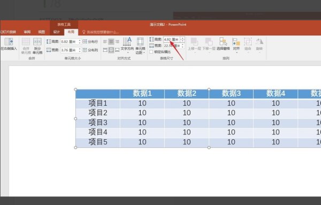Click the table's top-middle resize handle

tap(209, 89)
